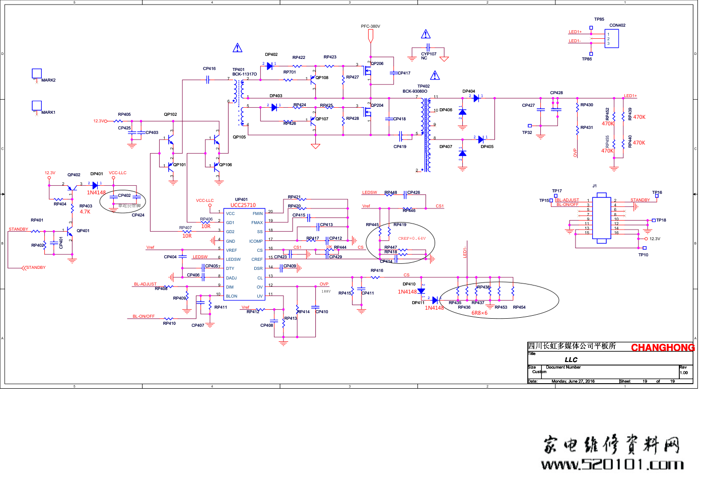The image size is (707, 500).
Task: Click the www.520101.com watermark
Action: [x=612, y=464]
